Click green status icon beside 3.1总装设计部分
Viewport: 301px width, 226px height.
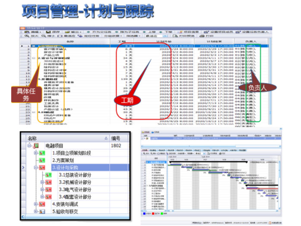click(x=48, y=175)
